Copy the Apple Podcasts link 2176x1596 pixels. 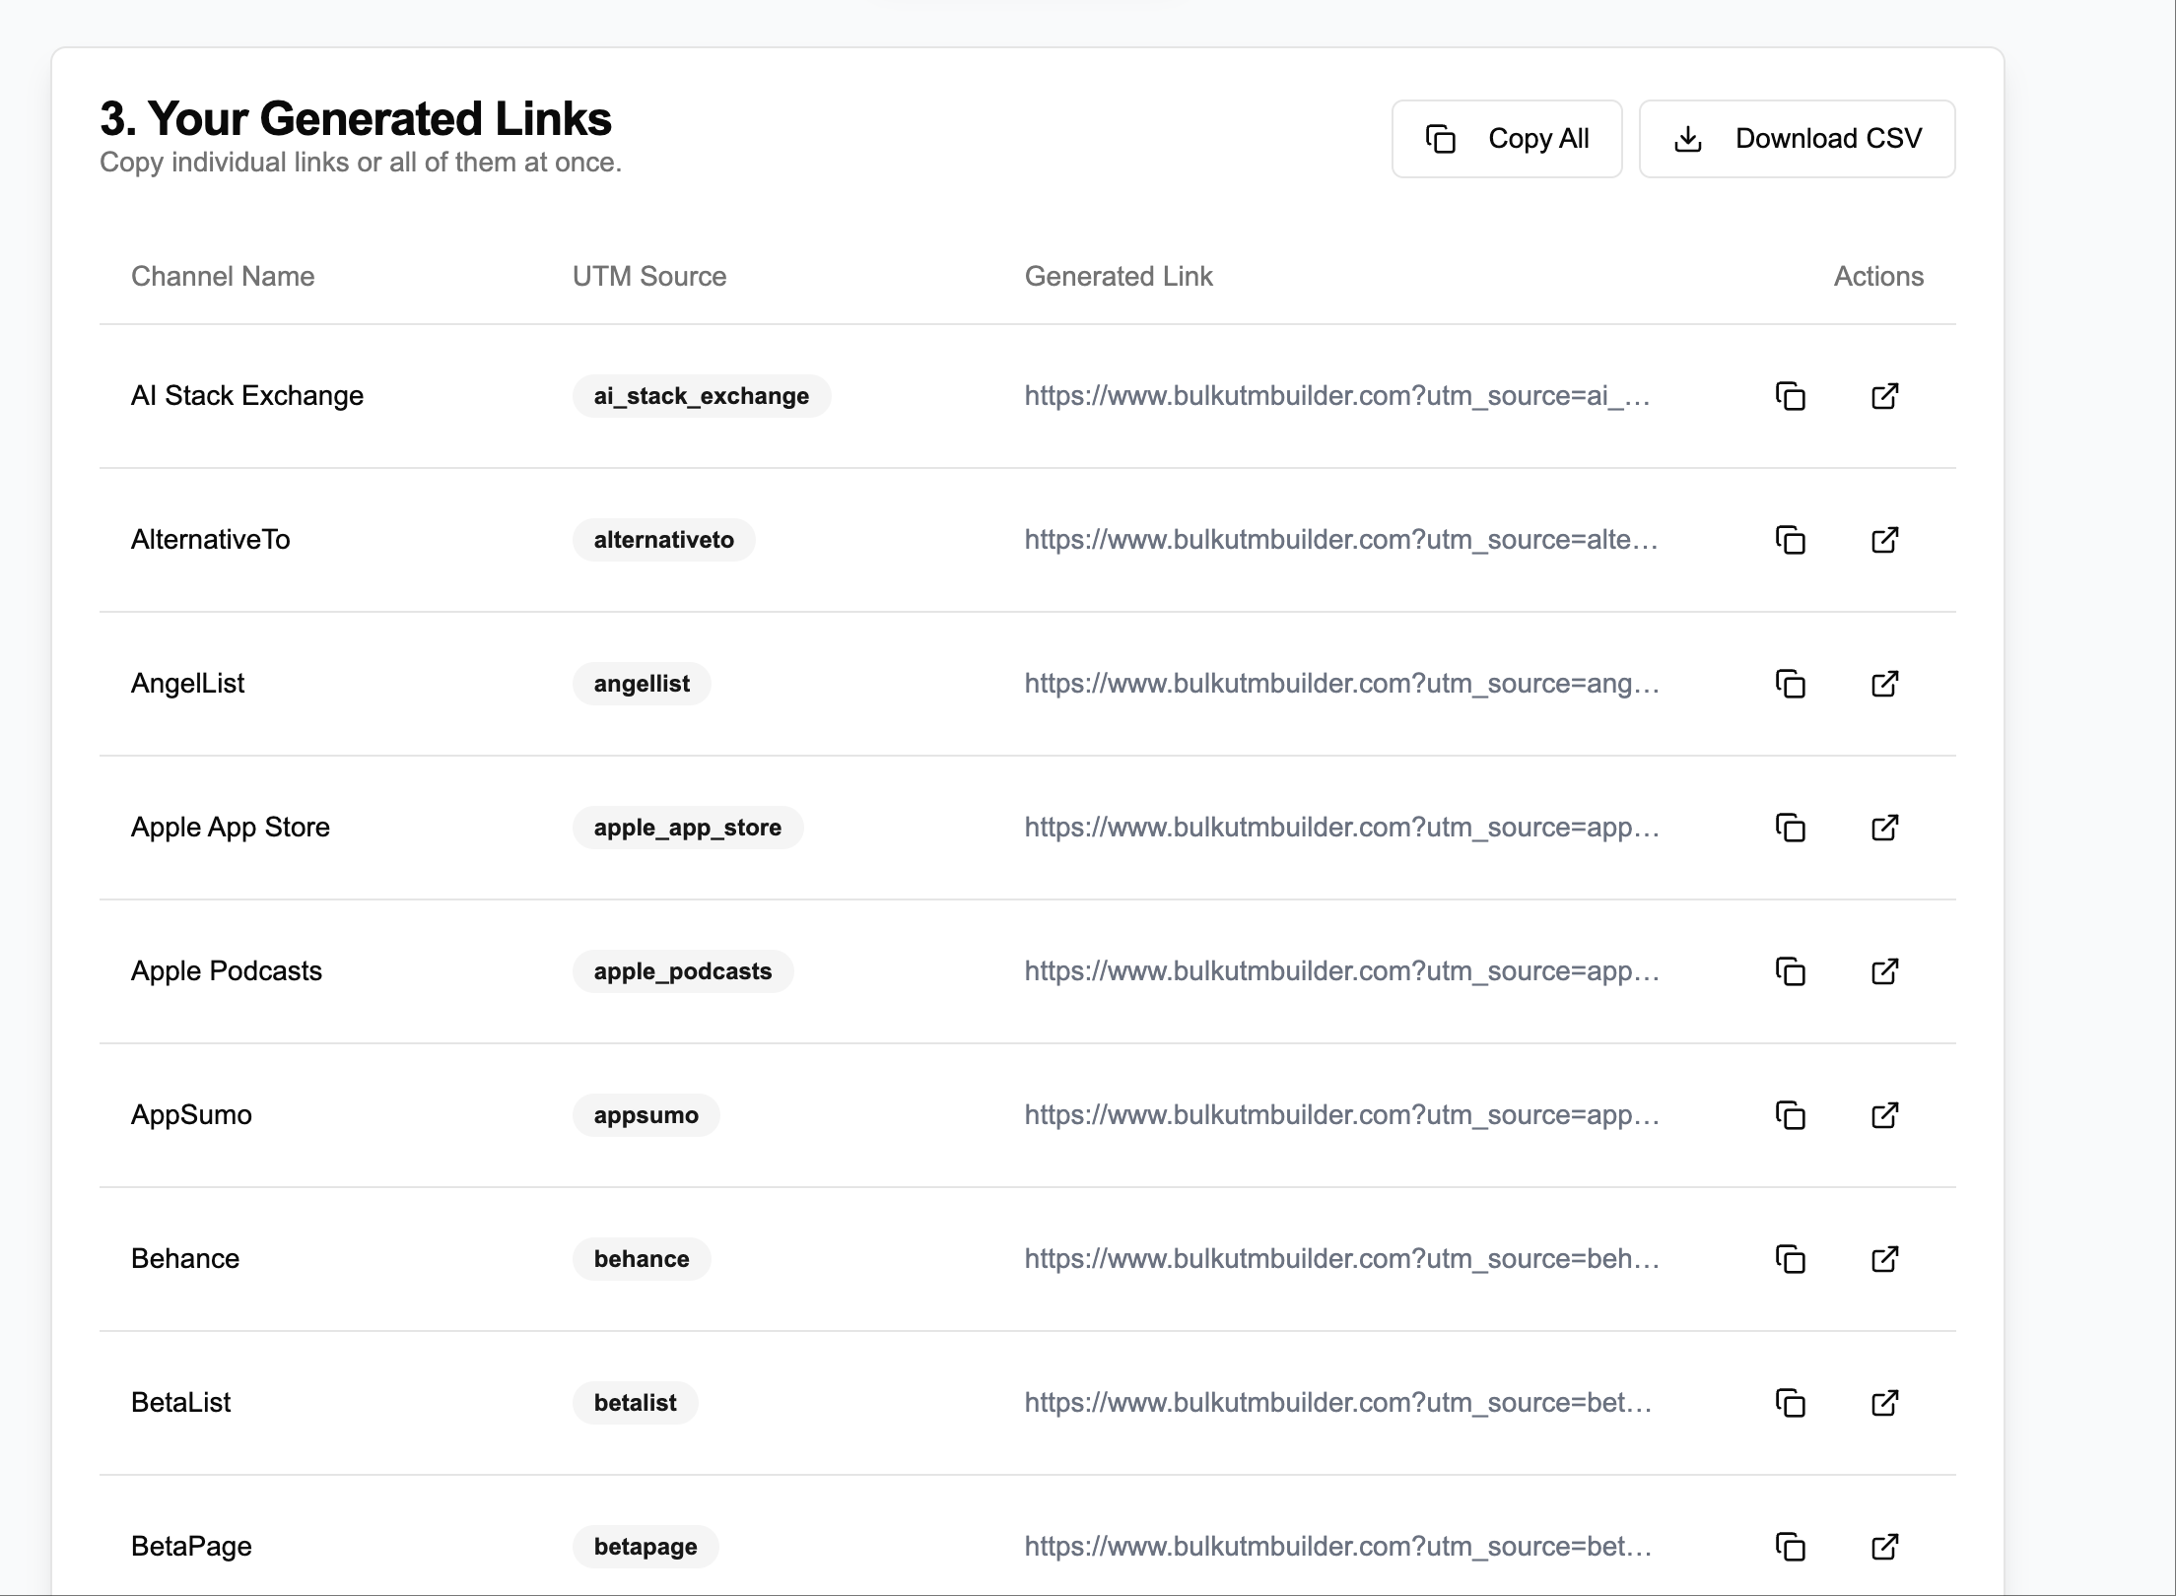click(1790, 971)
